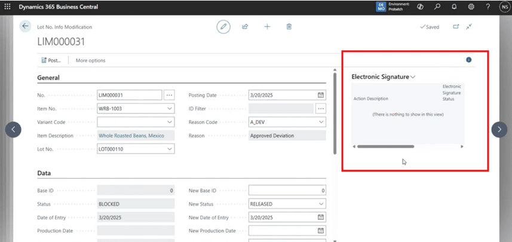Screen dimensions: 512x242
Task: Expand the New Status dropdown
Action: [321, 204]
